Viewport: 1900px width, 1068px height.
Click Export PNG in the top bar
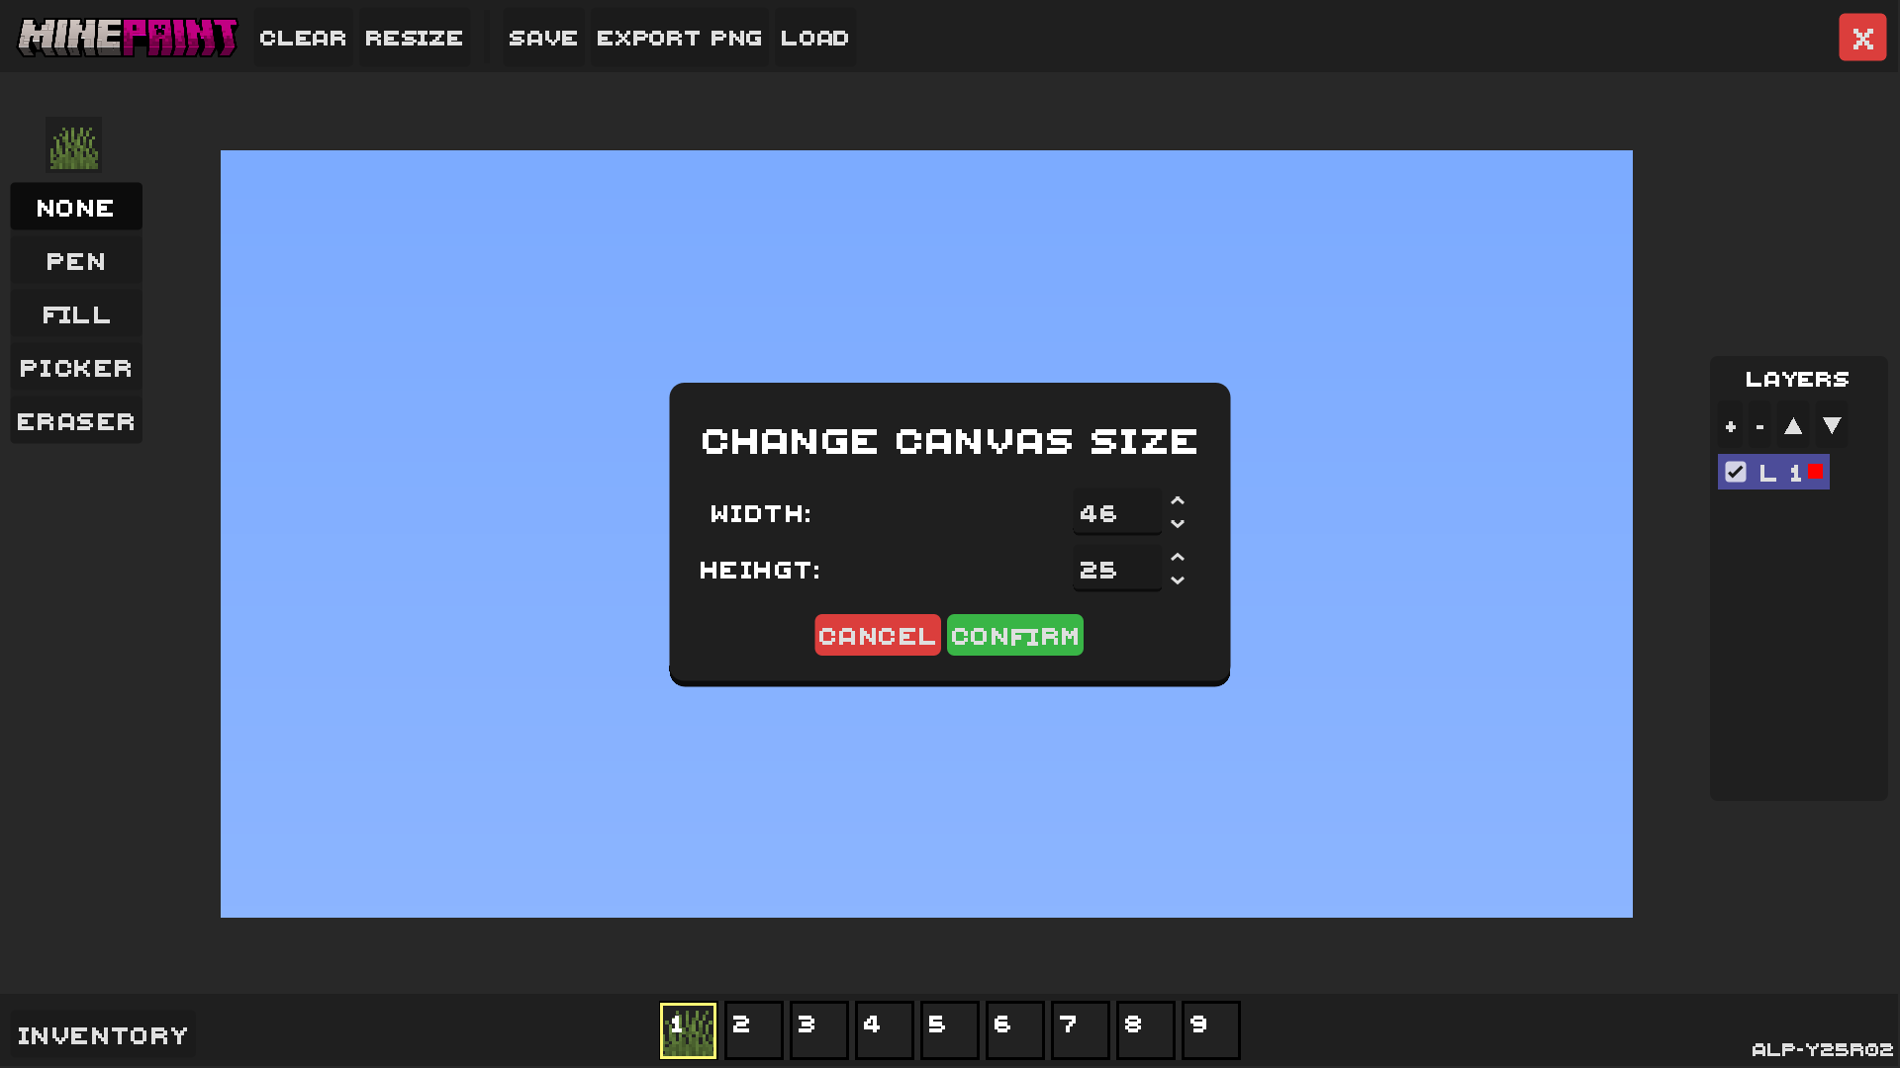pos(679,38)
